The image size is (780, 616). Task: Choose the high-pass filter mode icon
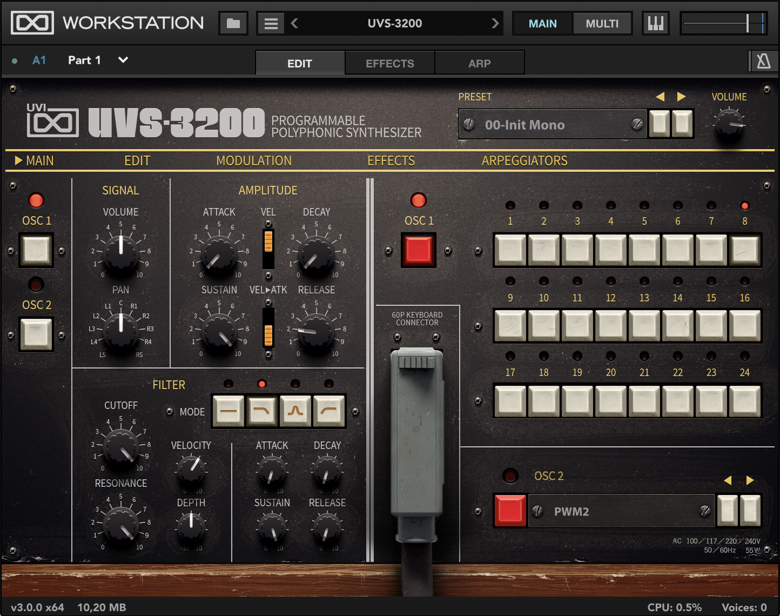point(329,411)
